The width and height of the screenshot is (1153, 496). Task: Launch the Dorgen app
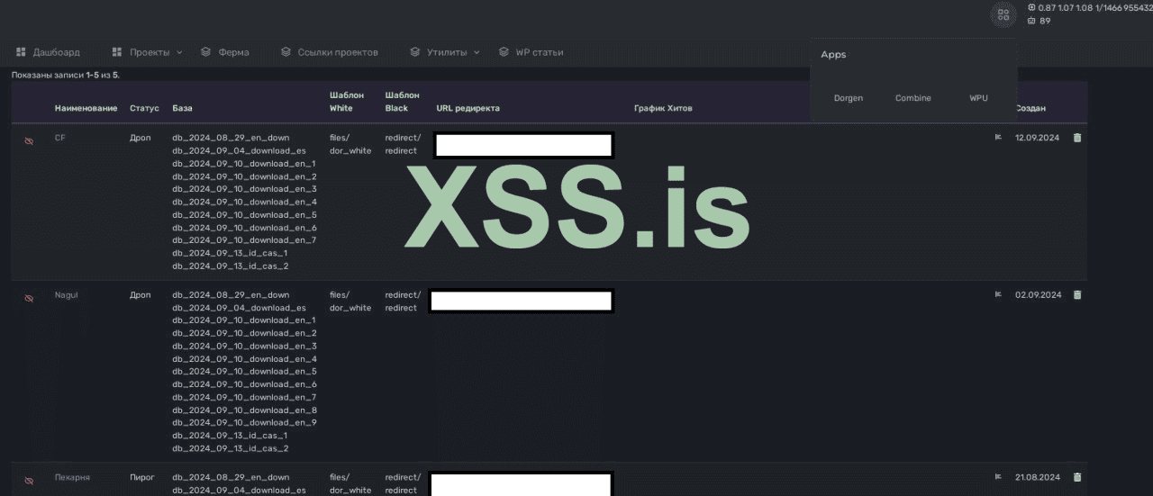click(848, 98)
